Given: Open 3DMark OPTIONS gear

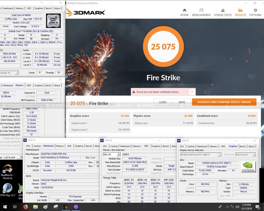Looking at the screenshot, I should [x=255, y=13].
